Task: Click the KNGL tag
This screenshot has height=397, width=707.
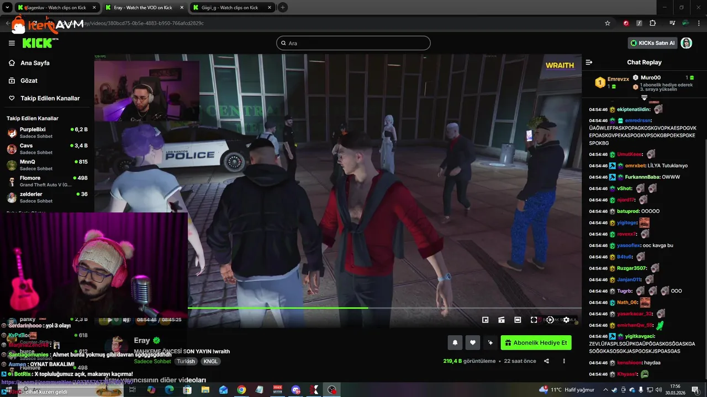Action: [210, 361]
